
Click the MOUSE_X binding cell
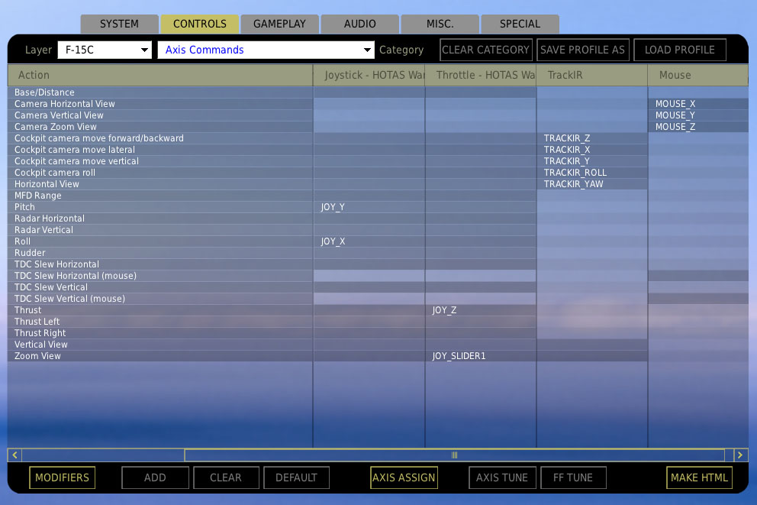pos(698,104)
